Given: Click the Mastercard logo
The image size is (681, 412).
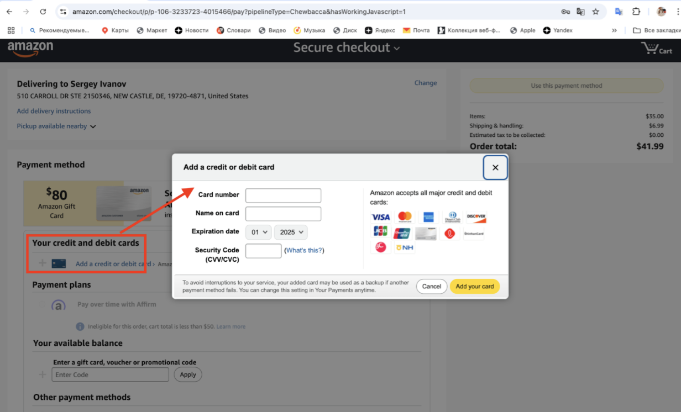Looking at the screenshot, I should pos(405,217).
